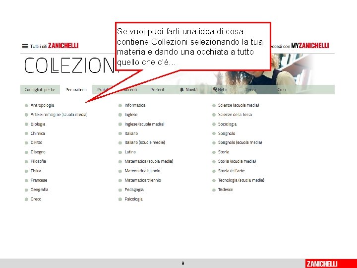Screen dimensions: 357x268
Task: Select Geografia subject
Action: click(x=39, y=190)
